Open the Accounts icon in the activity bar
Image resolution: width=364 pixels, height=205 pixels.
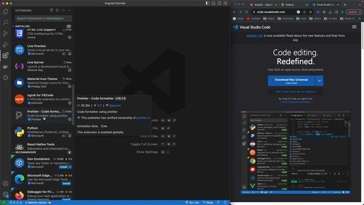(5, 183)
